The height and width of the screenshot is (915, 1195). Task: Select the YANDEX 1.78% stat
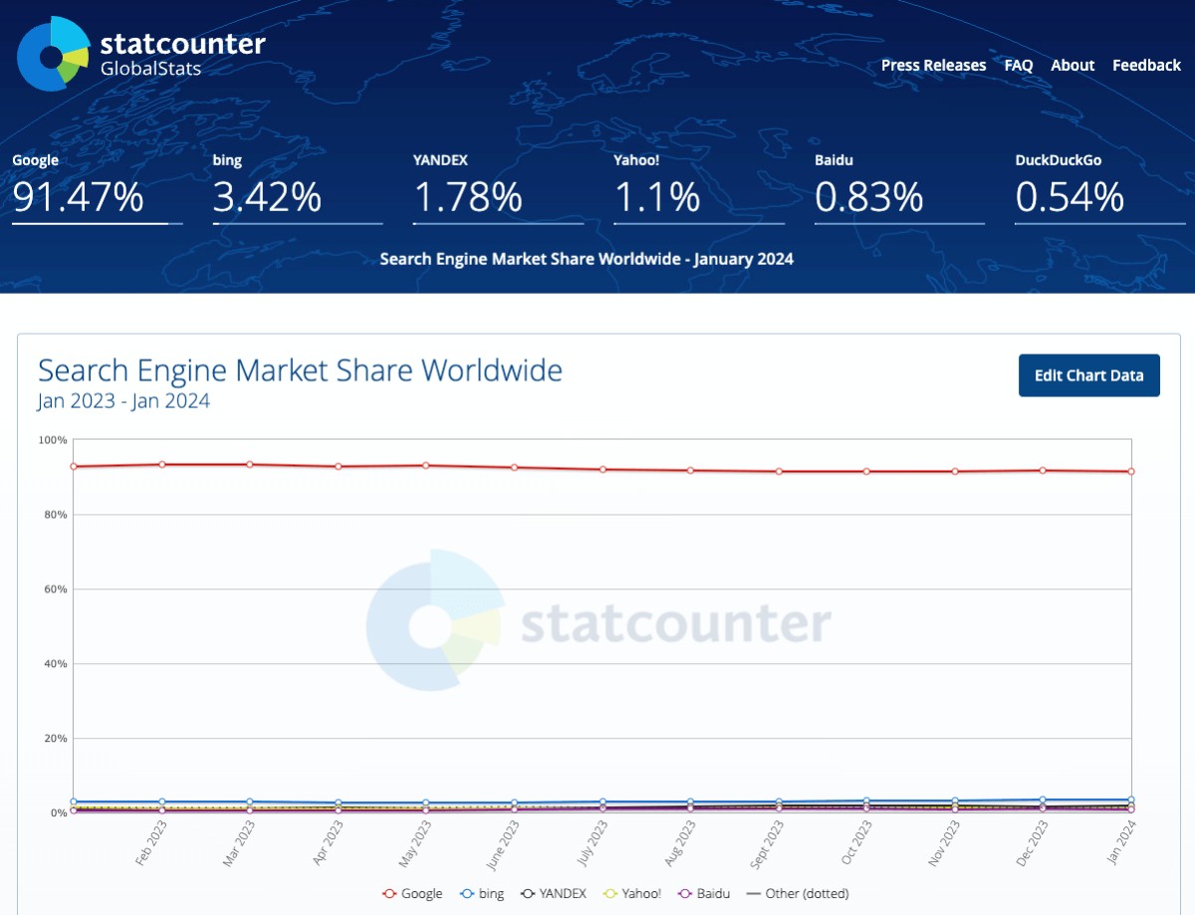[x=468, y=197]
